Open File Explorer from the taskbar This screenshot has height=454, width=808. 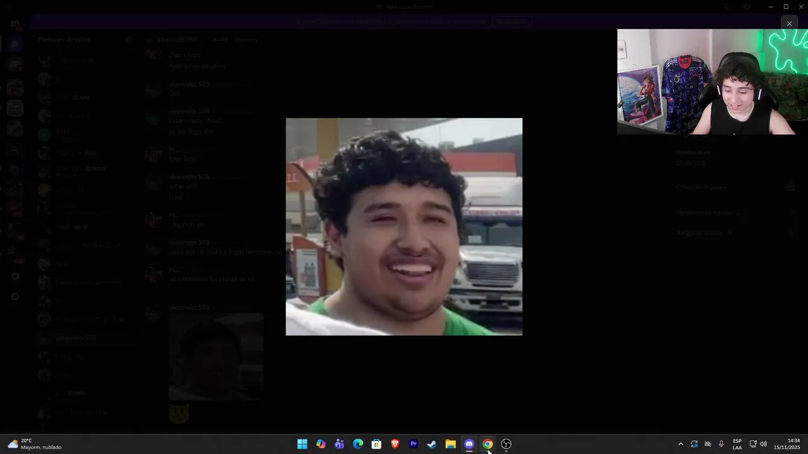pyautogui.click(x=451, y=444)
